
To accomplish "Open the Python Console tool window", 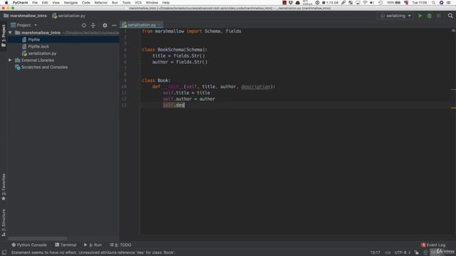I will pyautogui.click(x=29, y=245).
